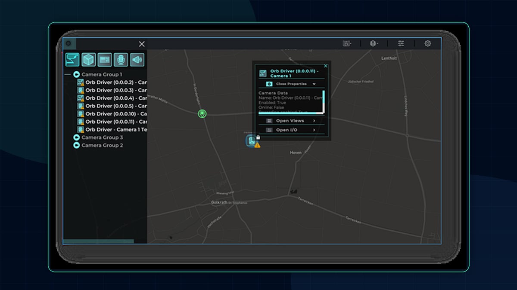517x290 pixels.
Task: Click the vertical scrollbar in Camera Data
Action: (x=323, y=101)
